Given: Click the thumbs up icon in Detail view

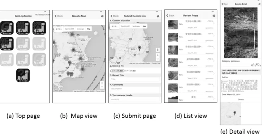Looking at the screenshot, I should [x=253, y=65].
